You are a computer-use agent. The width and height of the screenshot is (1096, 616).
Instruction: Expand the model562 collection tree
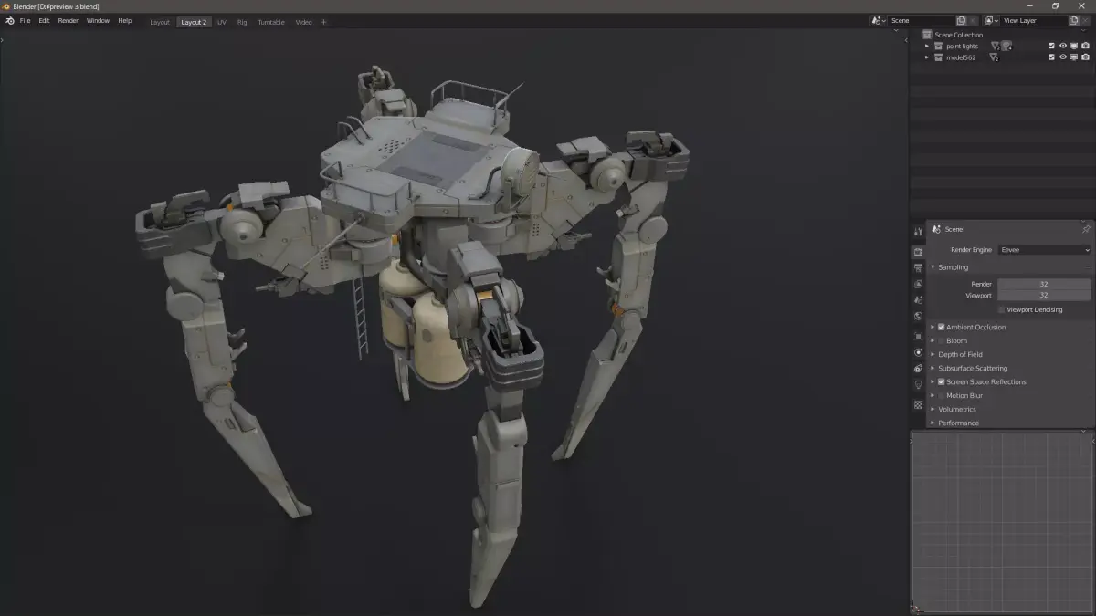pos(927,57)
